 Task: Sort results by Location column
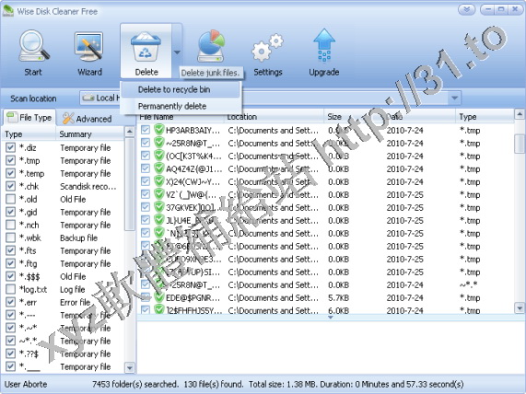tap(274, 117)
